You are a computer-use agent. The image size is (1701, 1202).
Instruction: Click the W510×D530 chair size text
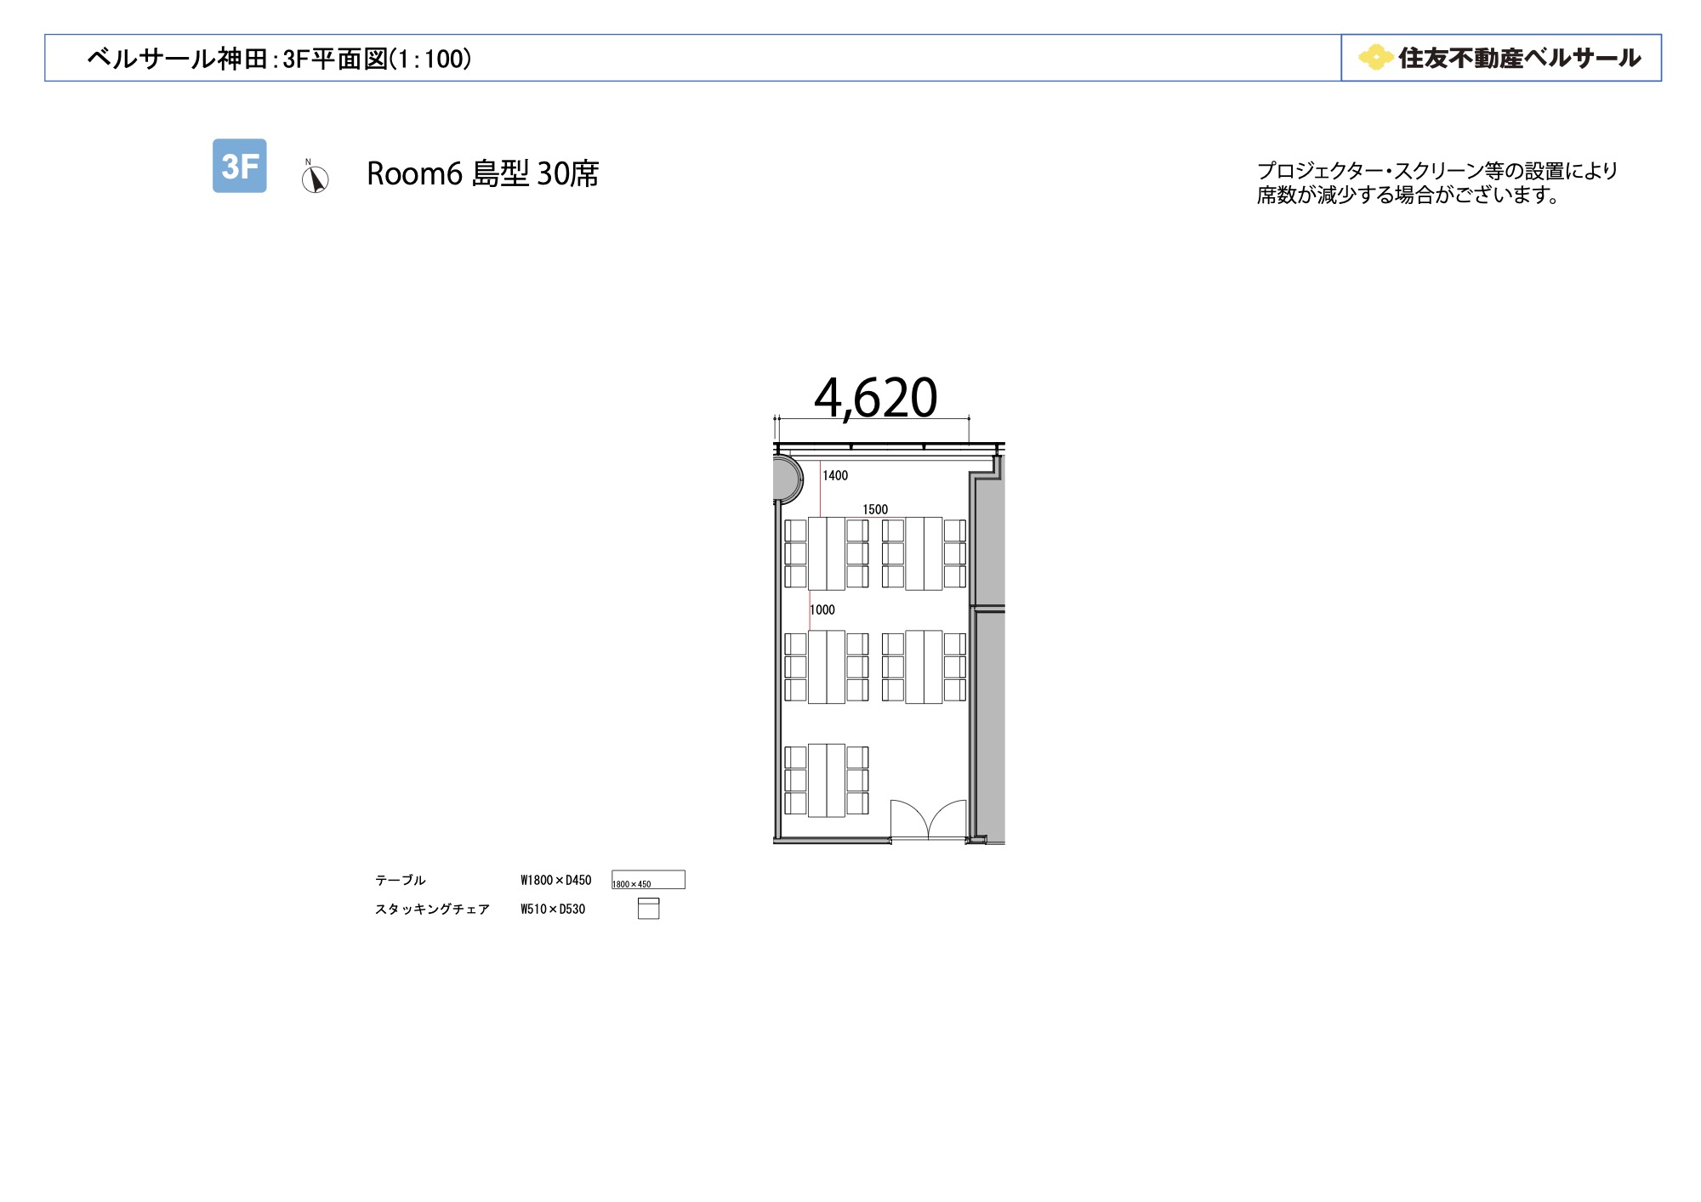[x=553, y=909]
